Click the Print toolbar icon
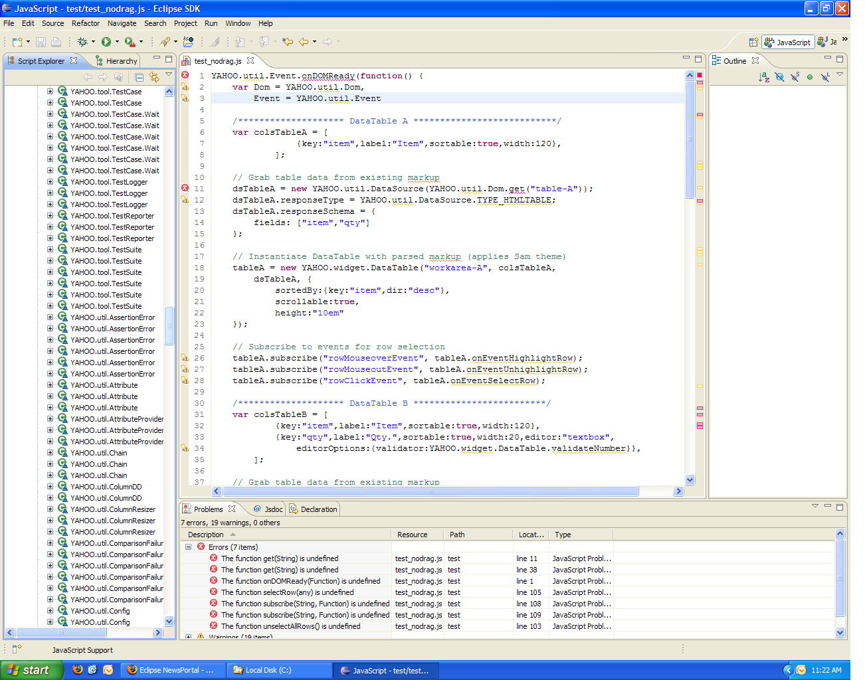This screenshot has width=865, height=680. click(56, 42)
